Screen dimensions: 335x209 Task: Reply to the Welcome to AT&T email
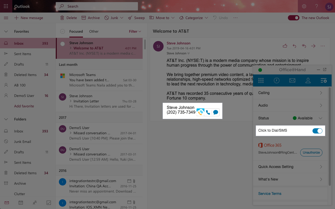point(294,46)
